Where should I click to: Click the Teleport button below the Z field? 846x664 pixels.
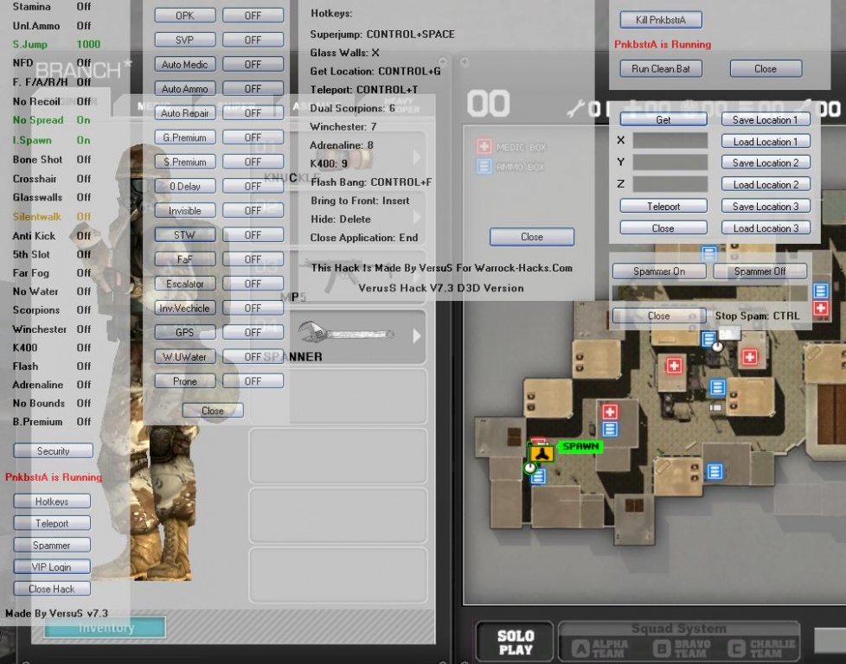point(663,206)
